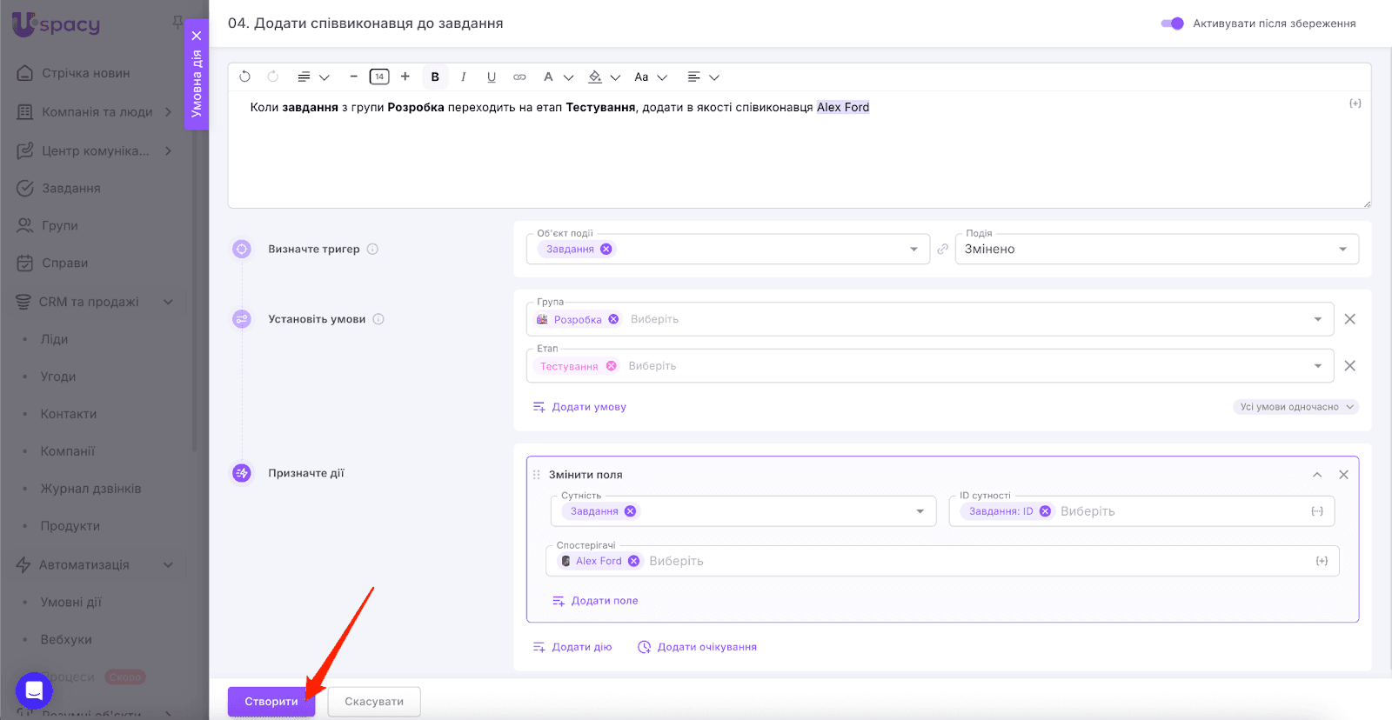Toggle bold text formatting
1392x720 pixels.
coord(435,77)
